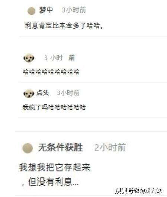This screenshot has width=167, height=197.
Task: Open the 点头 username profile
Action: 42,93
